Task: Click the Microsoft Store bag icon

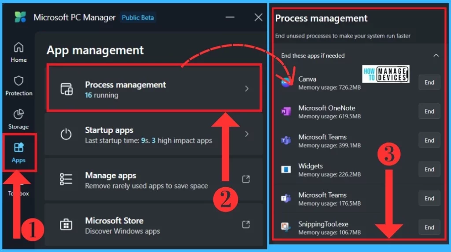Action: [x=66, y=225]
